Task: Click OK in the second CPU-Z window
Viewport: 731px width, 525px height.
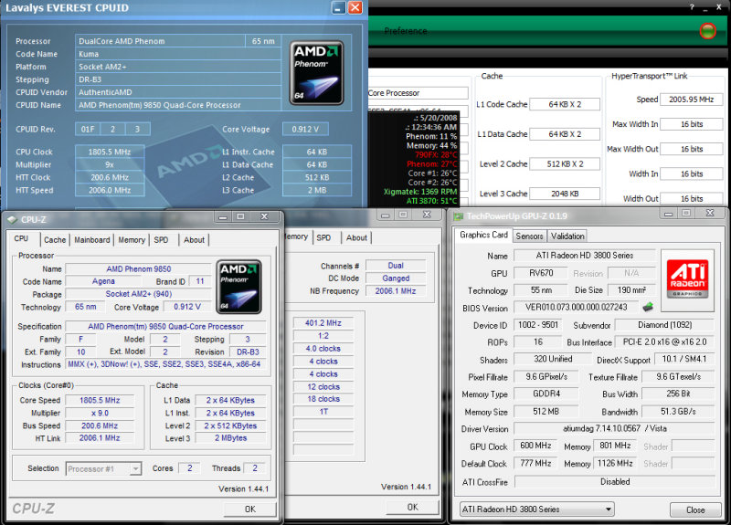Action: (x=413, y=507)
